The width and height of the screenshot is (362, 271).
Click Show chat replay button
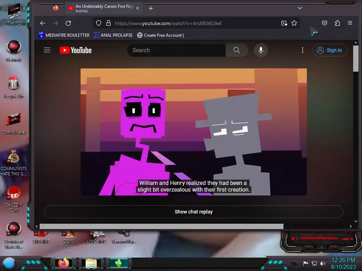[193, 212]
